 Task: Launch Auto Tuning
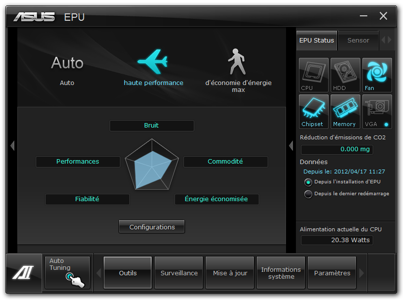67,273
